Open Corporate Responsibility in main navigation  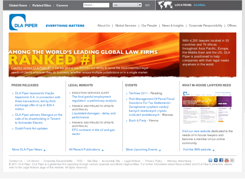(x=205, y=26)
